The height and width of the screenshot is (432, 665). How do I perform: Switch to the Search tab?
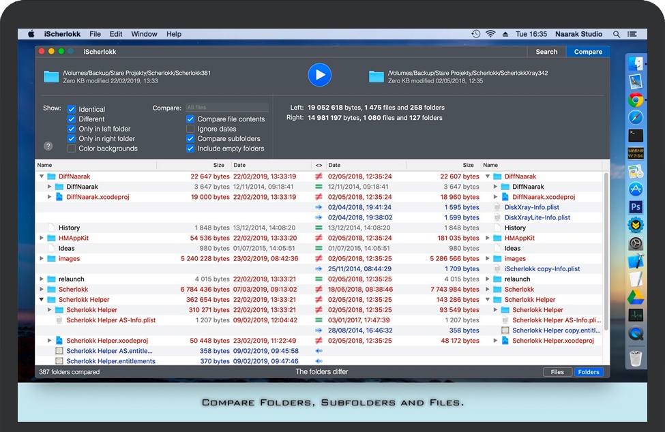coord(546,52)
